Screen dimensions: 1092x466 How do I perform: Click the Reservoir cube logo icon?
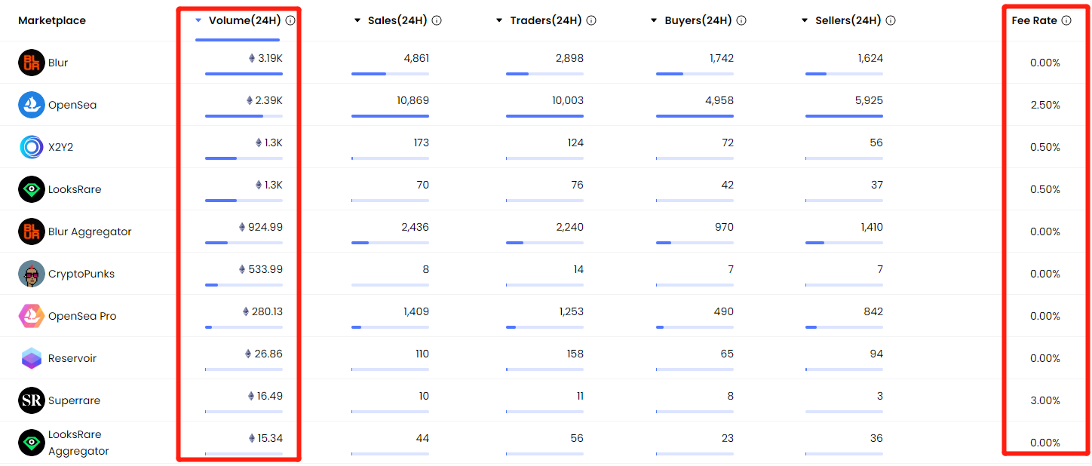[32, 358]
